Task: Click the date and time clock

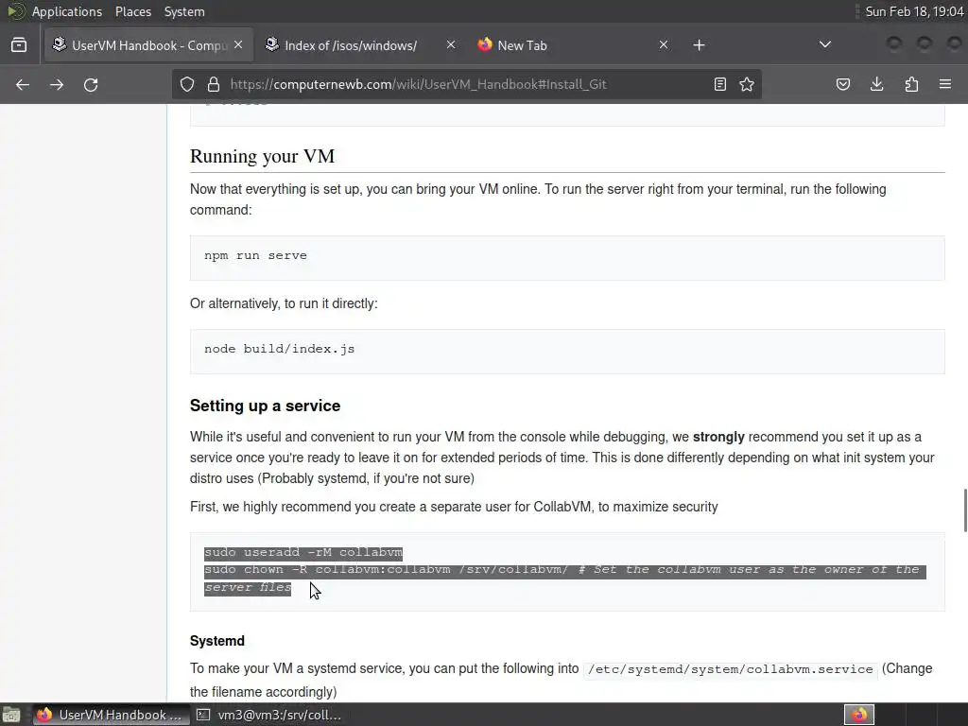Action: pyautogui.click(x=914, y=11)
